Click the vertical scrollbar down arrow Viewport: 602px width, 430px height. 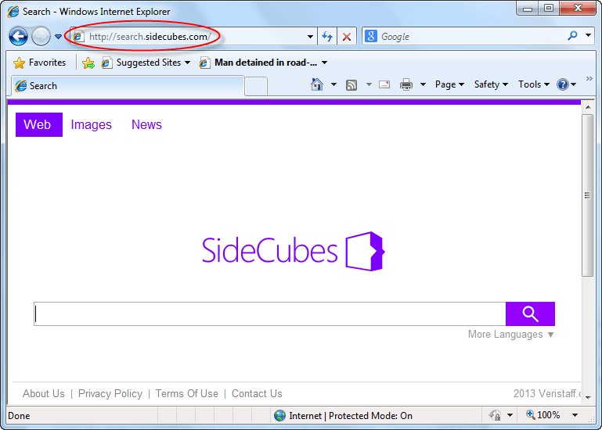pos(588,398)
